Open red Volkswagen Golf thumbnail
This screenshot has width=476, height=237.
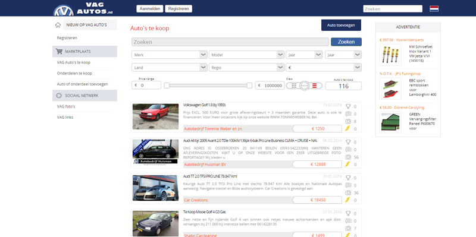point(155,116)
